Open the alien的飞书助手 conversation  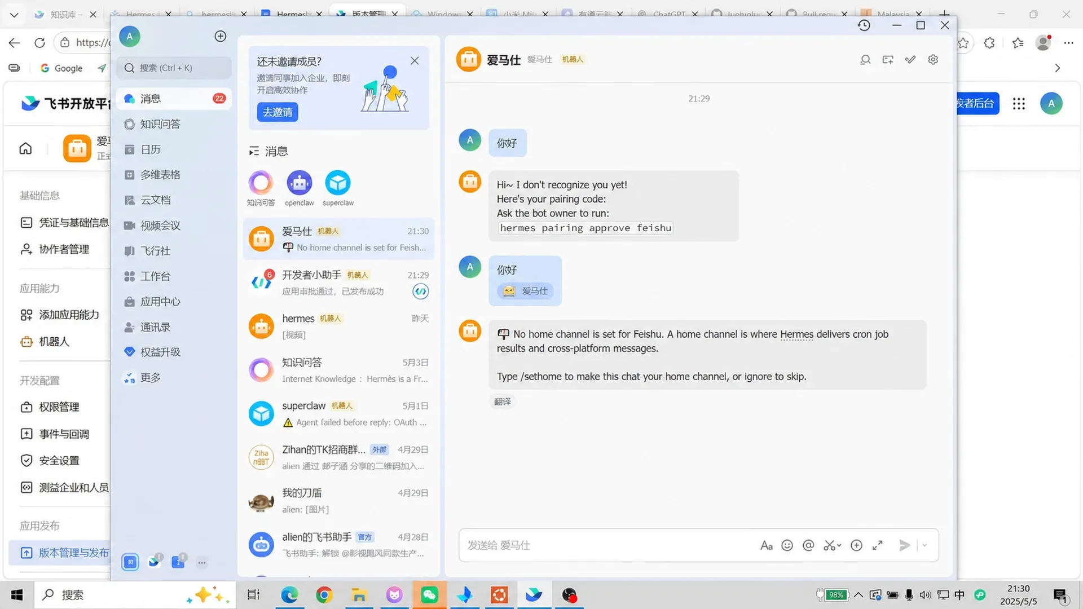point(338,545)
